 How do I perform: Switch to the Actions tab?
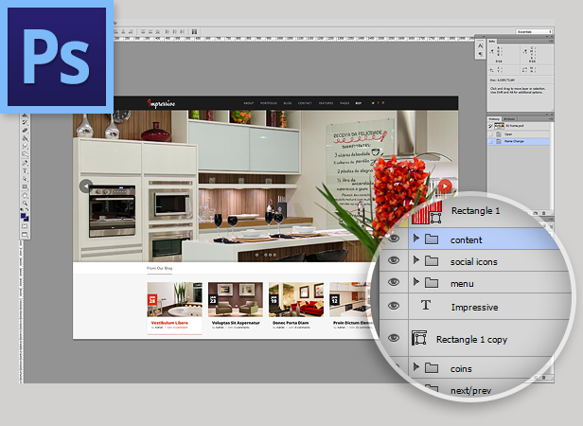click(x=509, y=118)
